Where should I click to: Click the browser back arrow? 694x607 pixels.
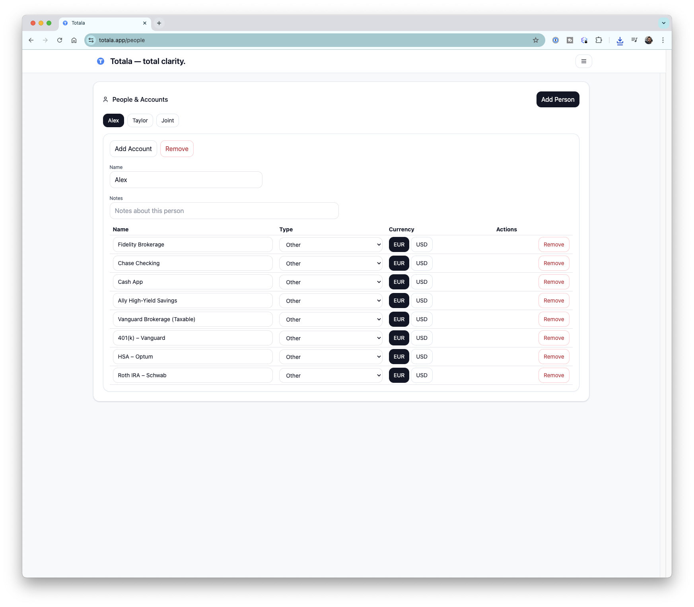tap(31, 40)
